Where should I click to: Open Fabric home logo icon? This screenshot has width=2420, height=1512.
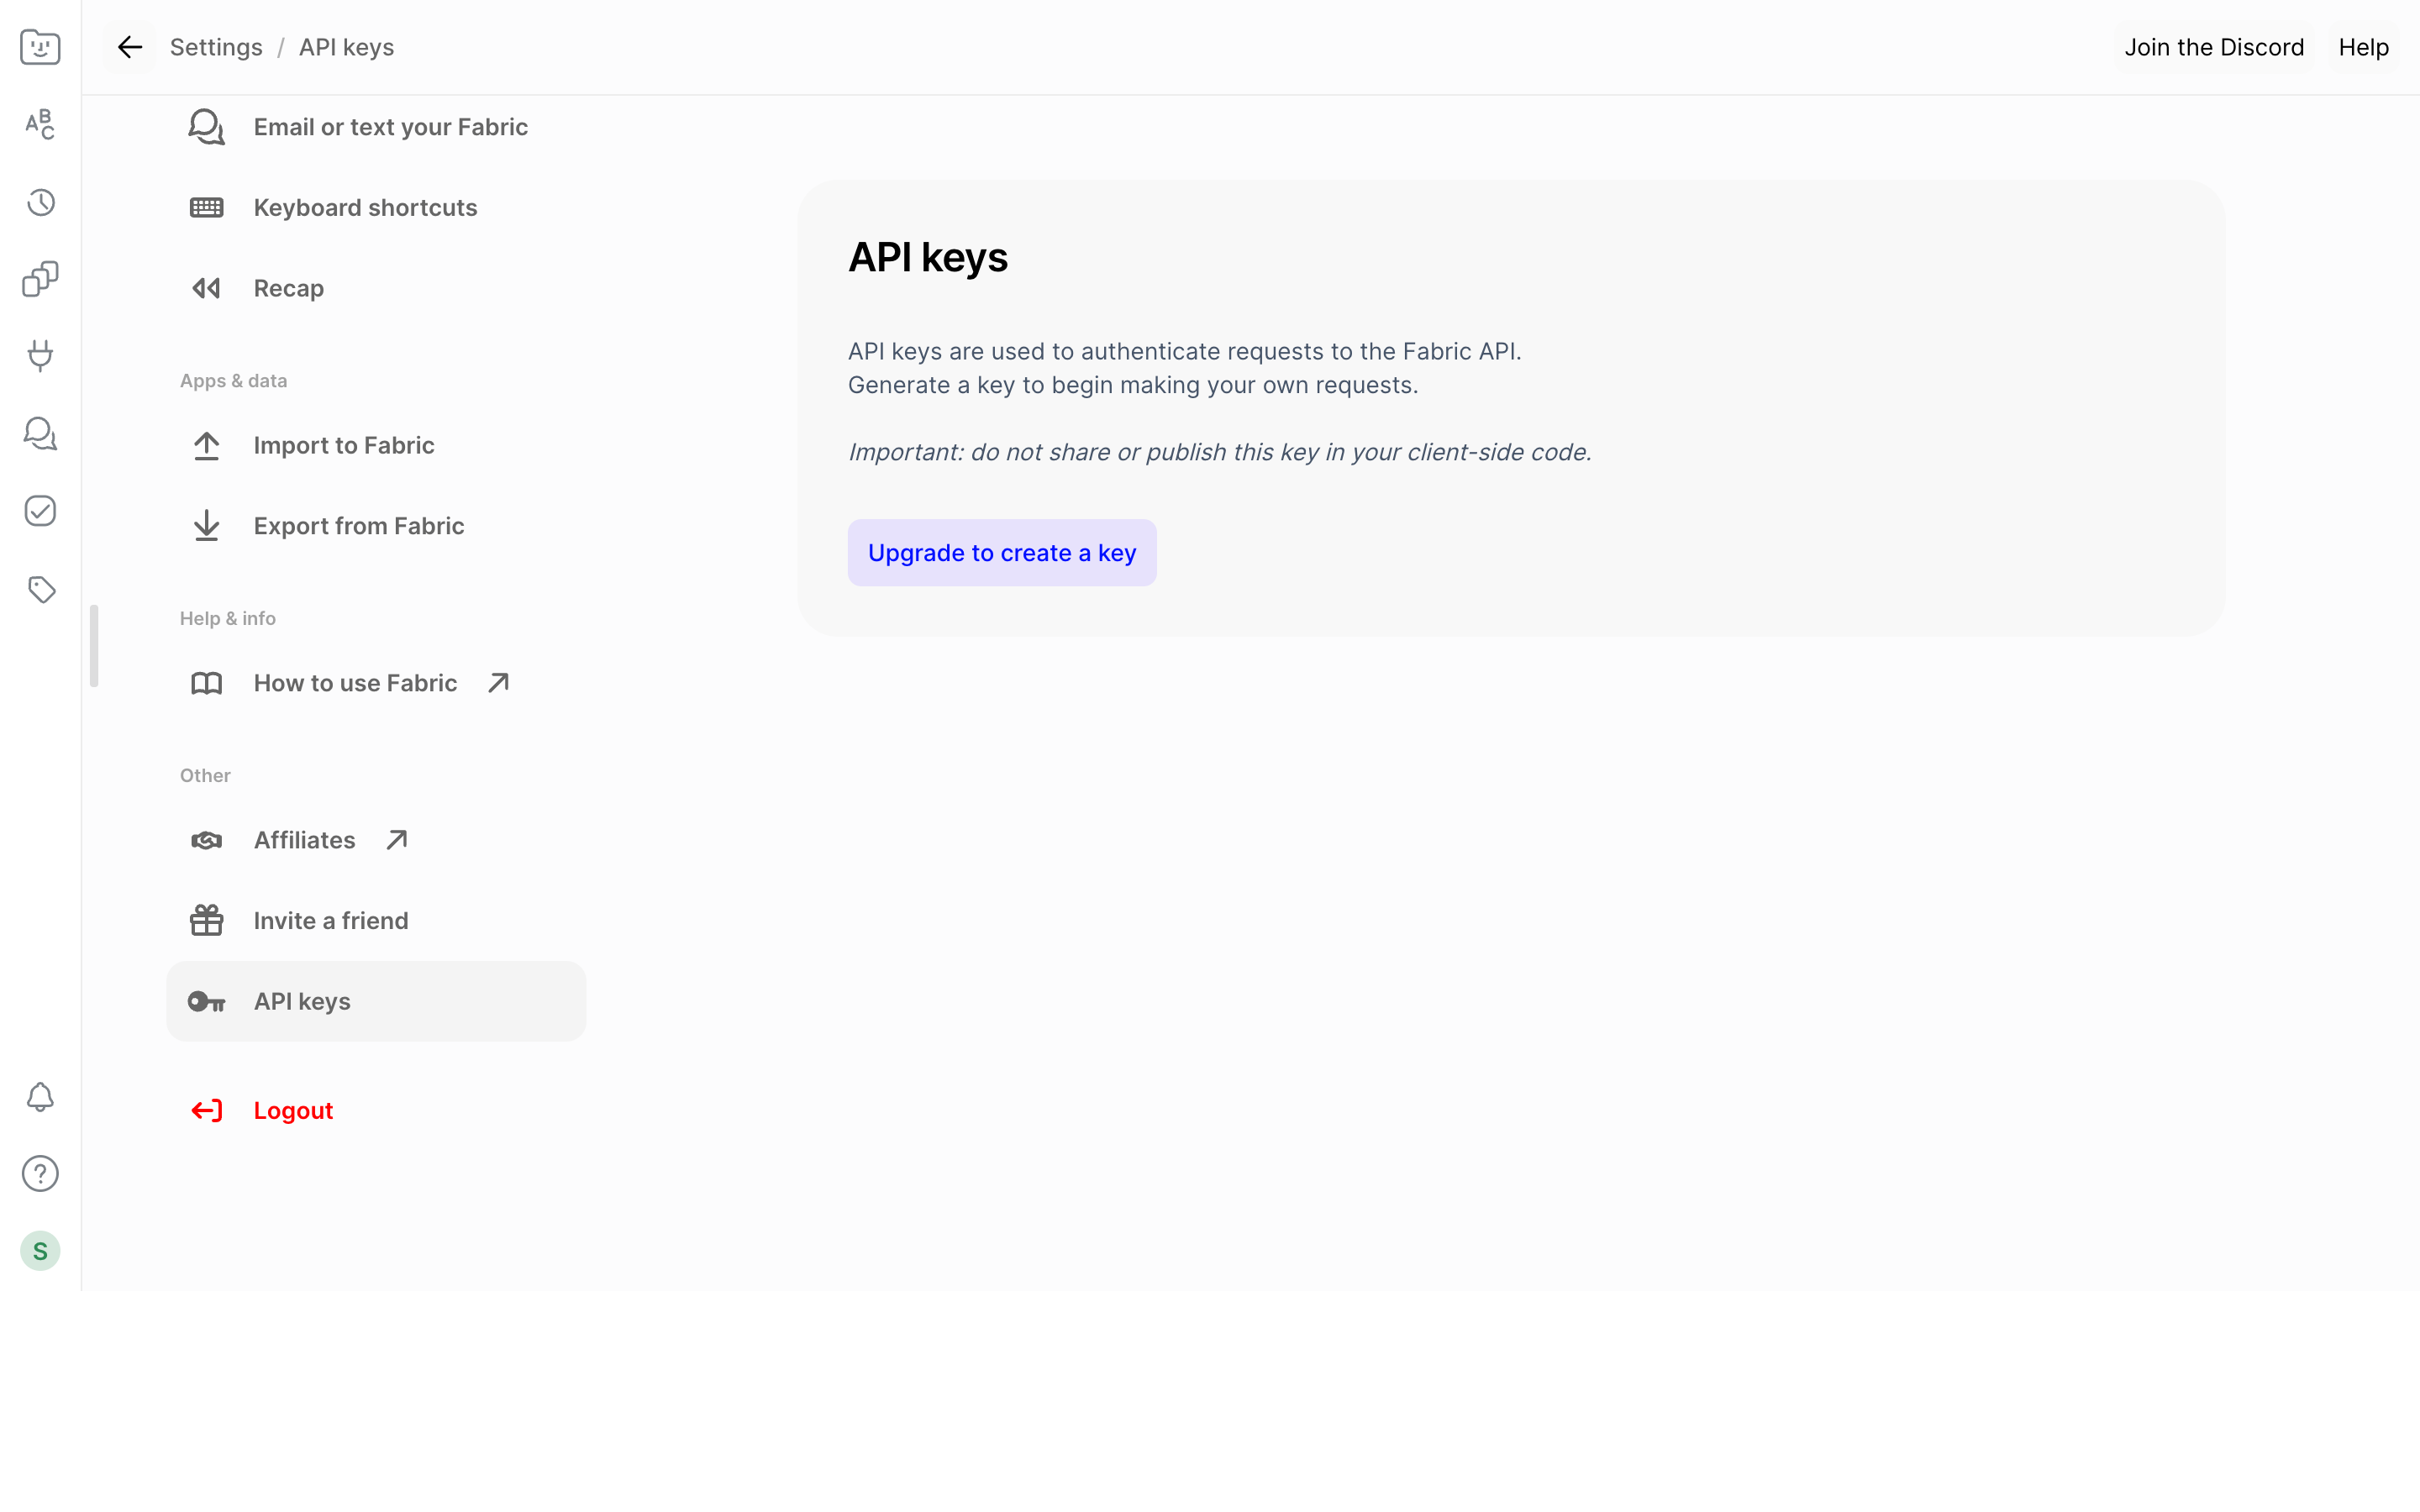[x=40, y=47]
